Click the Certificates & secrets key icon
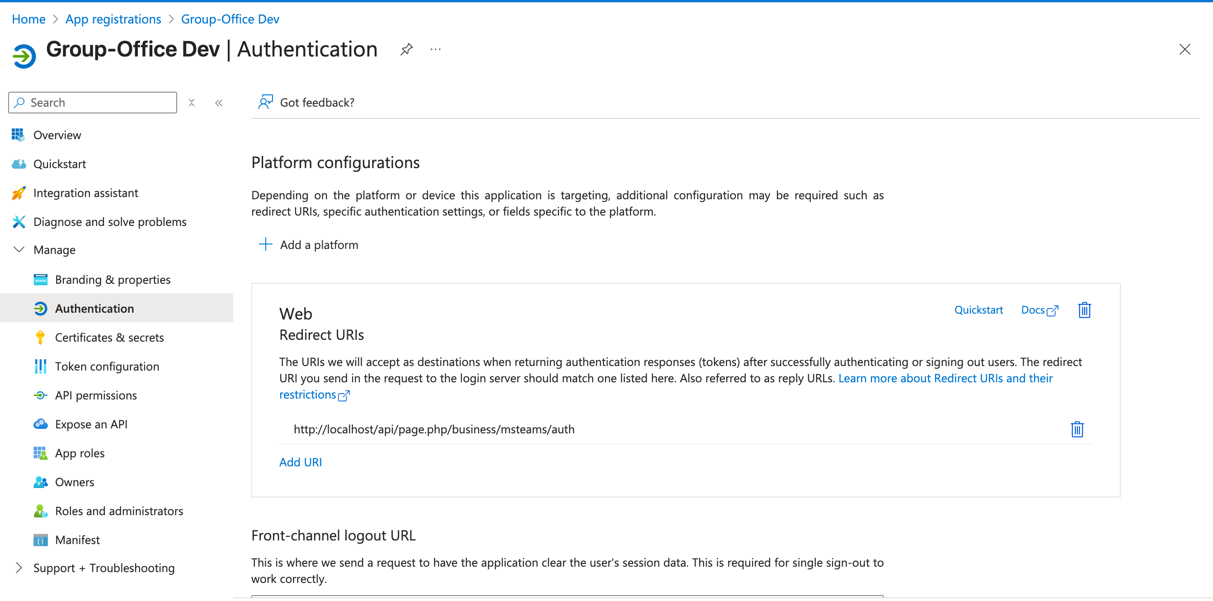Image resolution: width=1213 pixels, height=601 pixels. [x=41, y=337]
